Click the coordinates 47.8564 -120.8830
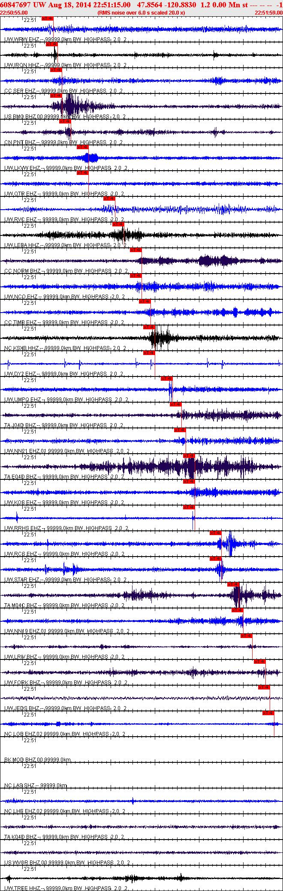 [x=166, y=5]
